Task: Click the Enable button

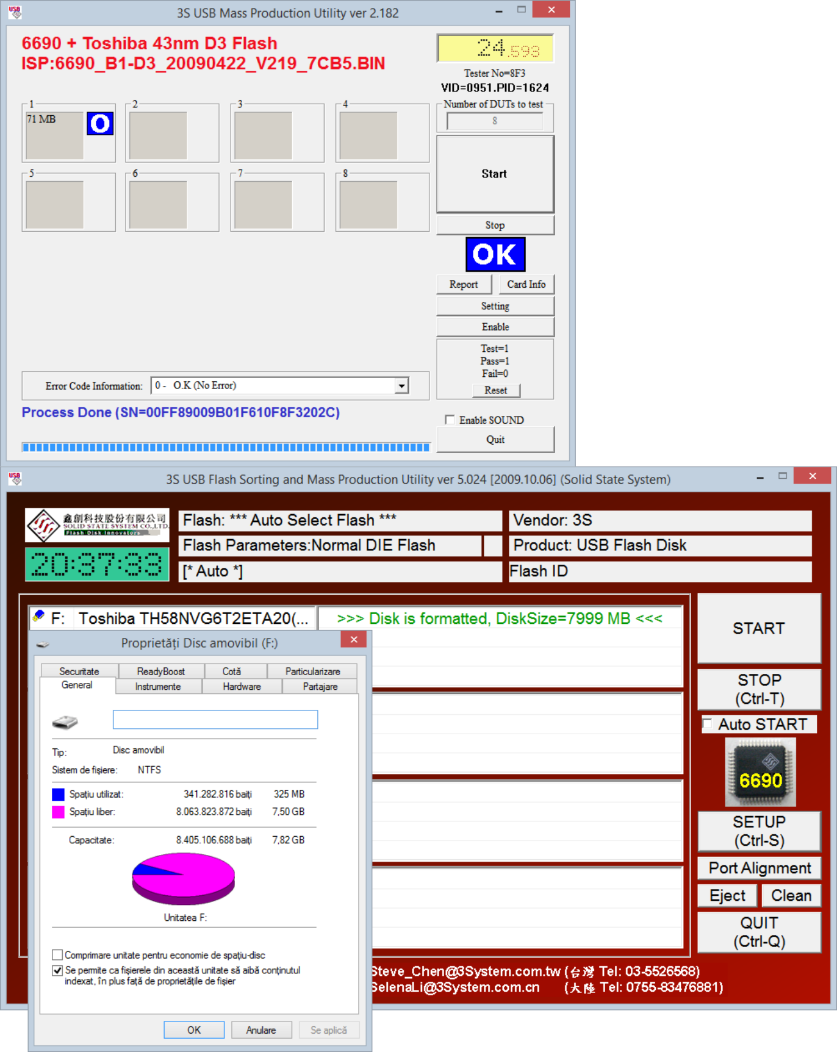Action: point(495,327)
